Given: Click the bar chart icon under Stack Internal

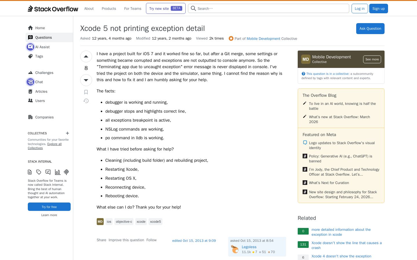Looking at the screenshot, I should 57,172.
